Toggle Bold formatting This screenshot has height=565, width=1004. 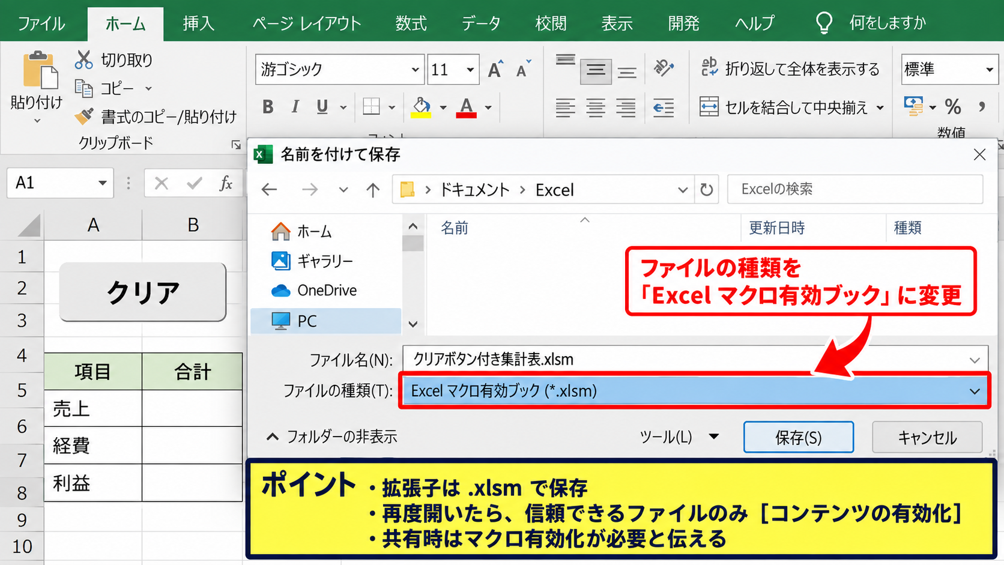(x=268, y=107)
